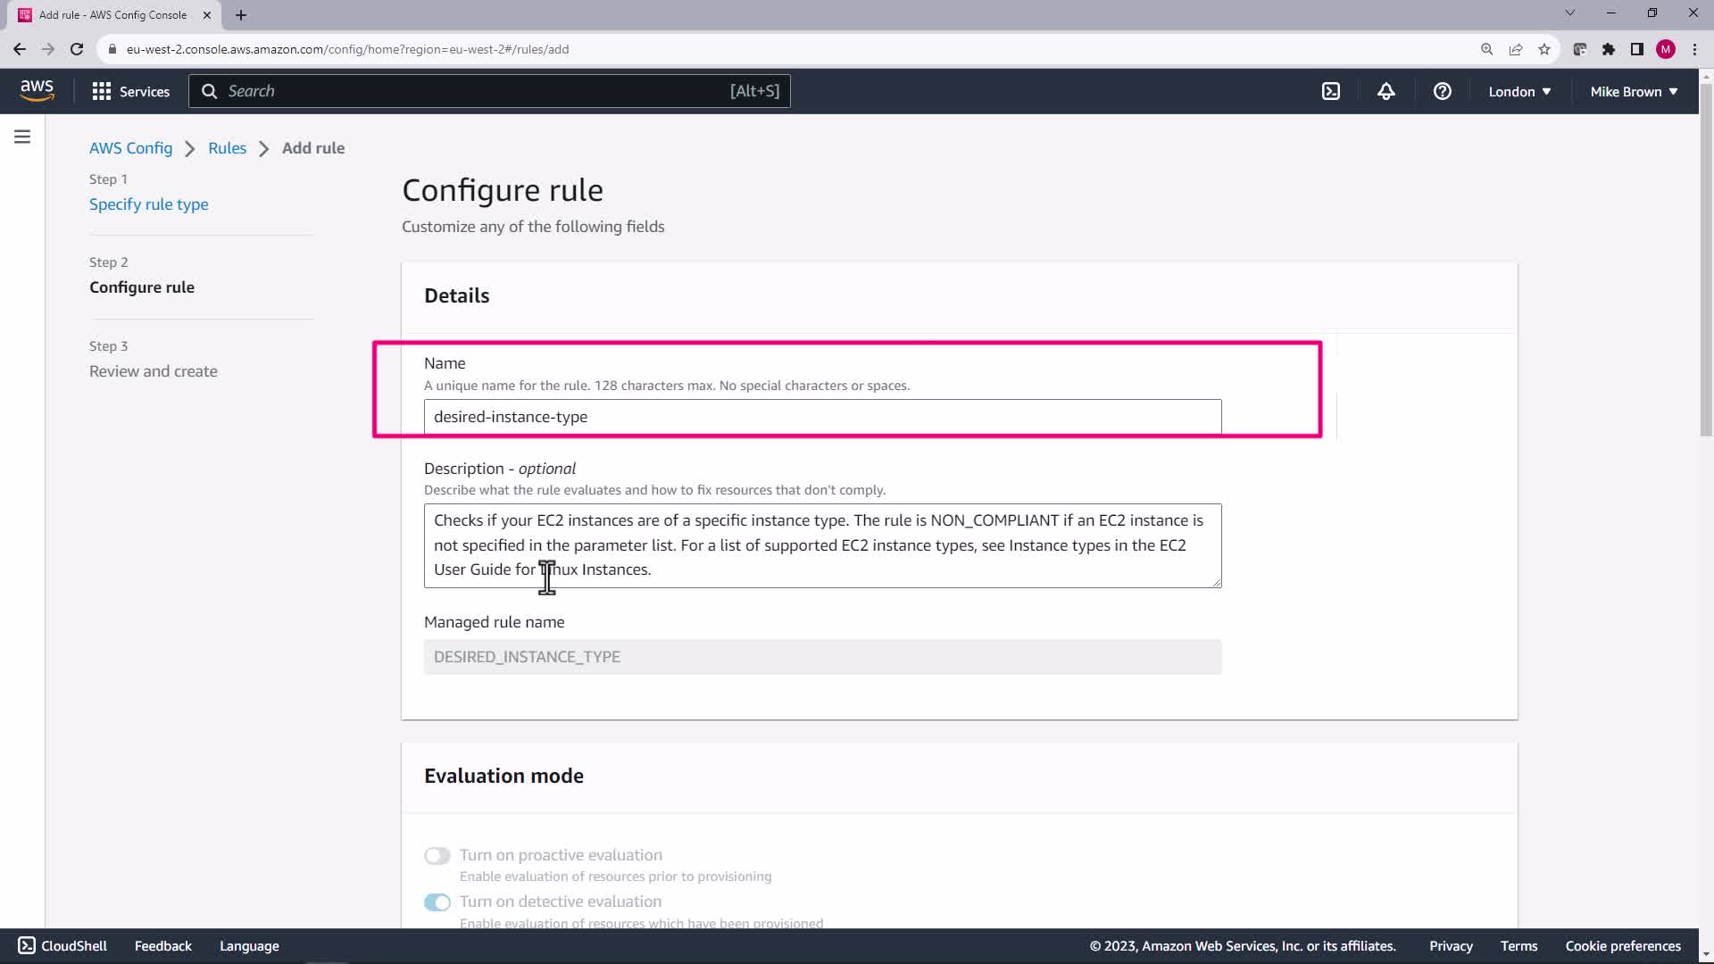Viewport: 1714px width, 964px height.
Task: Bookmark this page with the star icon
Action: [x=1544, y=49]
